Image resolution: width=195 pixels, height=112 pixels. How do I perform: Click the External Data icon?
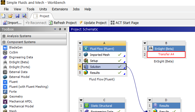click(x=5, y=72)
